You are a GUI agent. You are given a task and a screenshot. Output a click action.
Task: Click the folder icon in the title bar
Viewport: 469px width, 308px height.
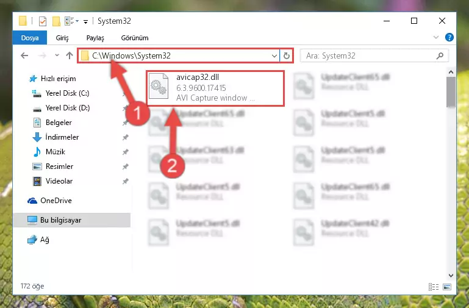(23, 21)
